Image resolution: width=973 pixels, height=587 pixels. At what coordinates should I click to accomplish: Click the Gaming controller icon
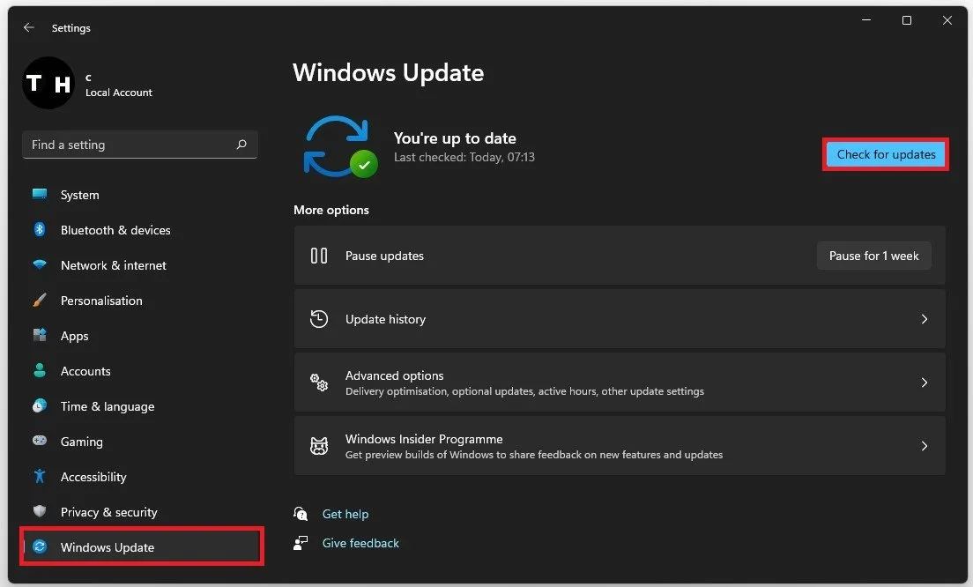tap(40, 441)
